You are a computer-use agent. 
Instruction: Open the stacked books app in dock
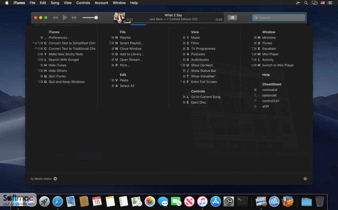(287, 201)
